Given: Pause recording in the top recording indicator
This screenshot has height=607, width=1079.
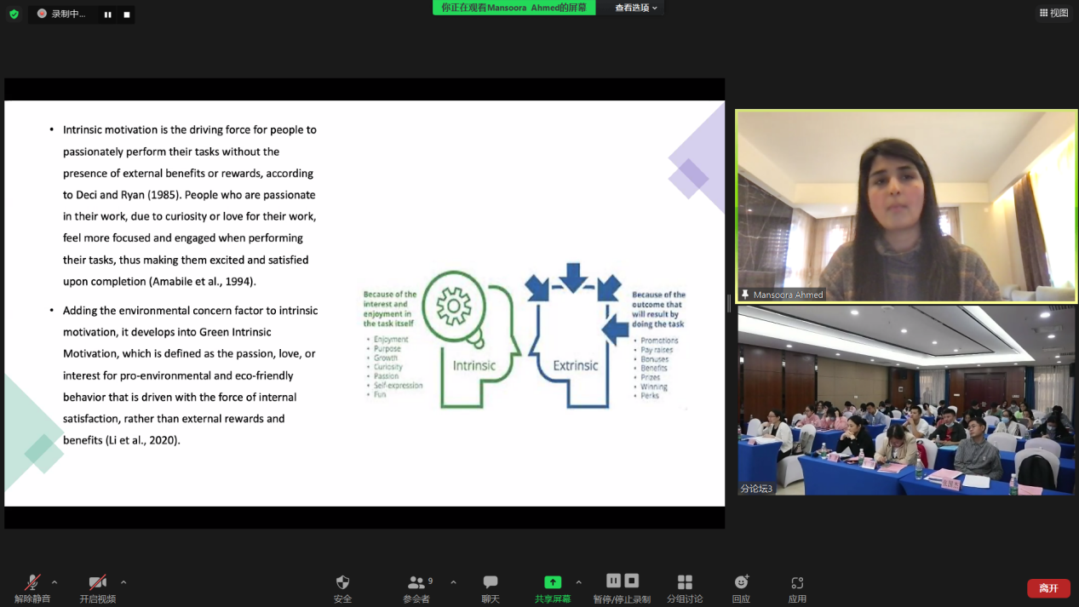Looking at the screenshot, I should click(x=108, y=14).
